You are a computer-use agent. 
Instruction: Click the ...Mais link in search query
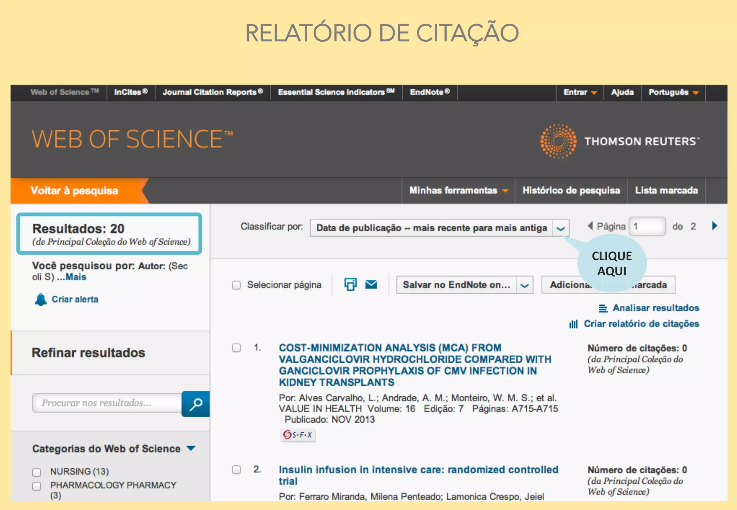click(72, 277)
